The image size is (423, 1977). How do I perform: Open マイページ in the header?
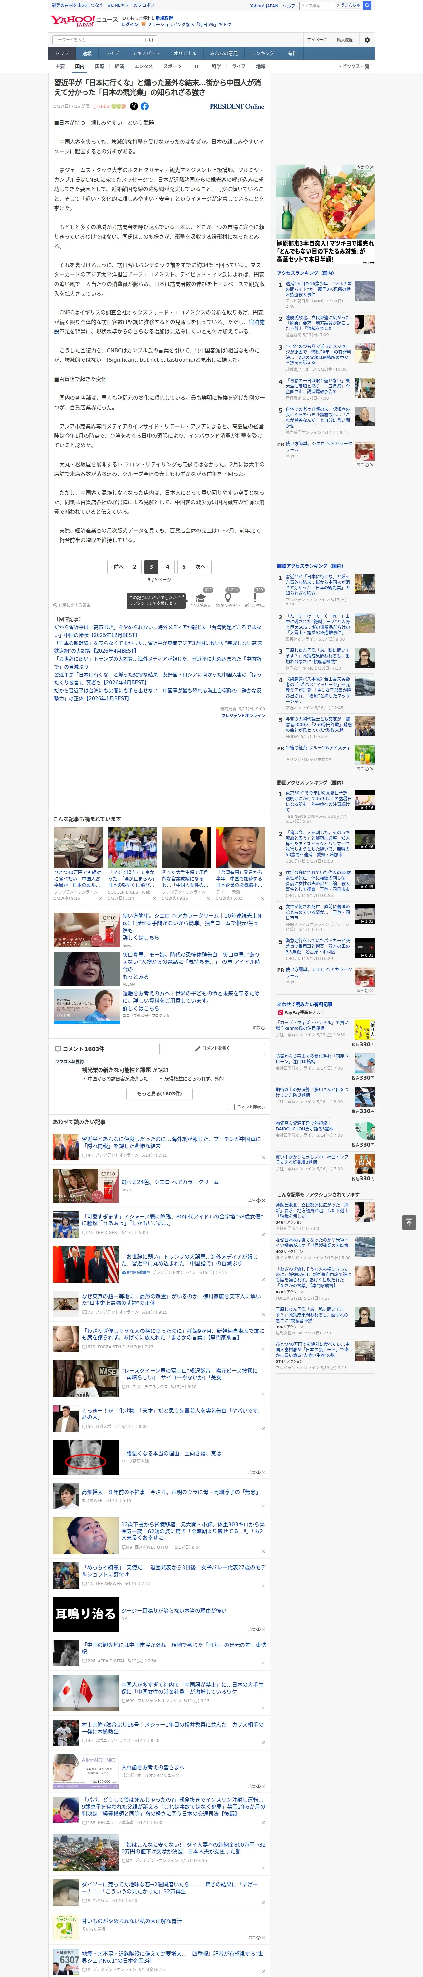(x=317, y=40)
